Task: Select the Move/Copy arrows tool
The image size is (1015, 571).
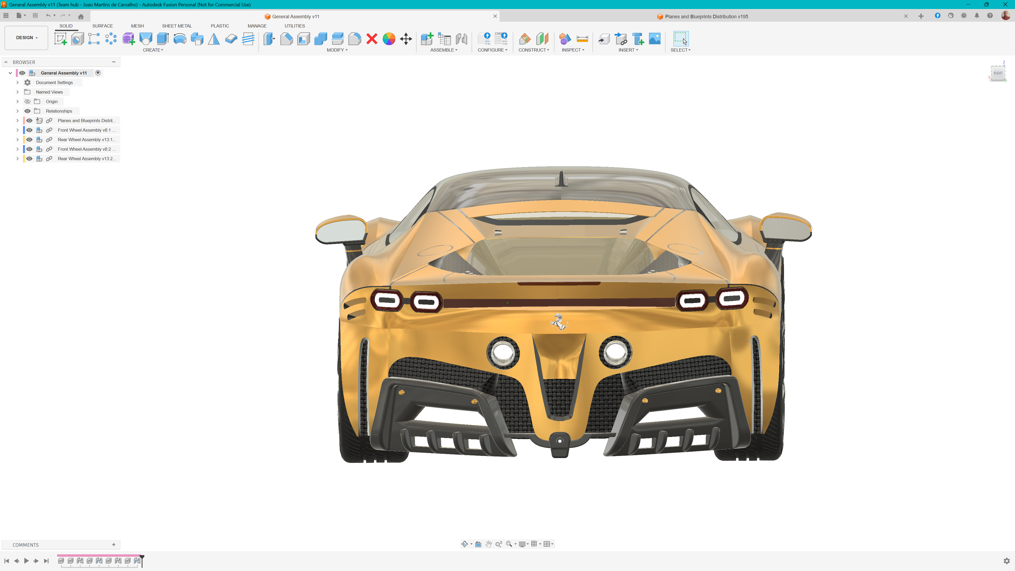Action: coord(406,39)
